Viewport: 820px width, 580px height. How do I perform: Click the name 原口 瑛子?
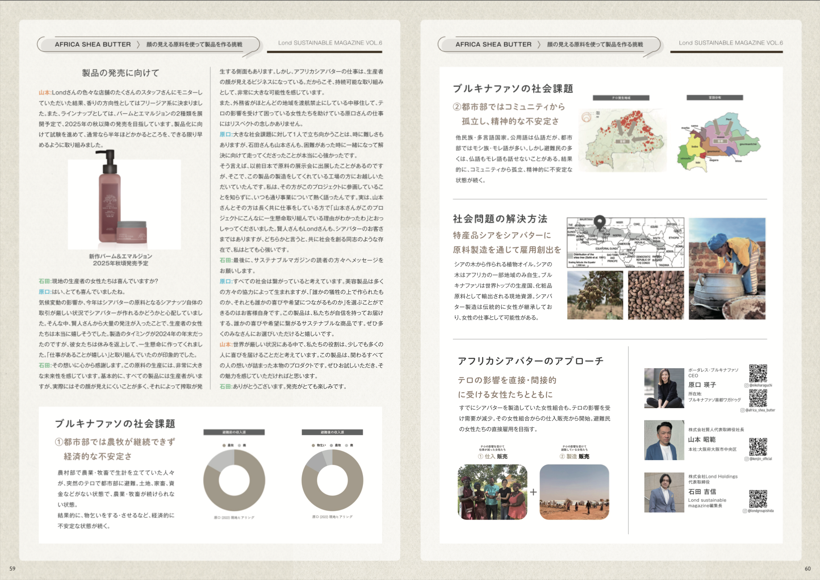click(702, 385)
